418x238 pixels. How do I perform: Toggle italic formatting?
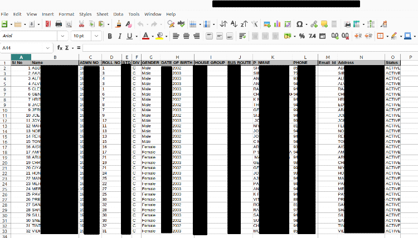tap(119, 36)
